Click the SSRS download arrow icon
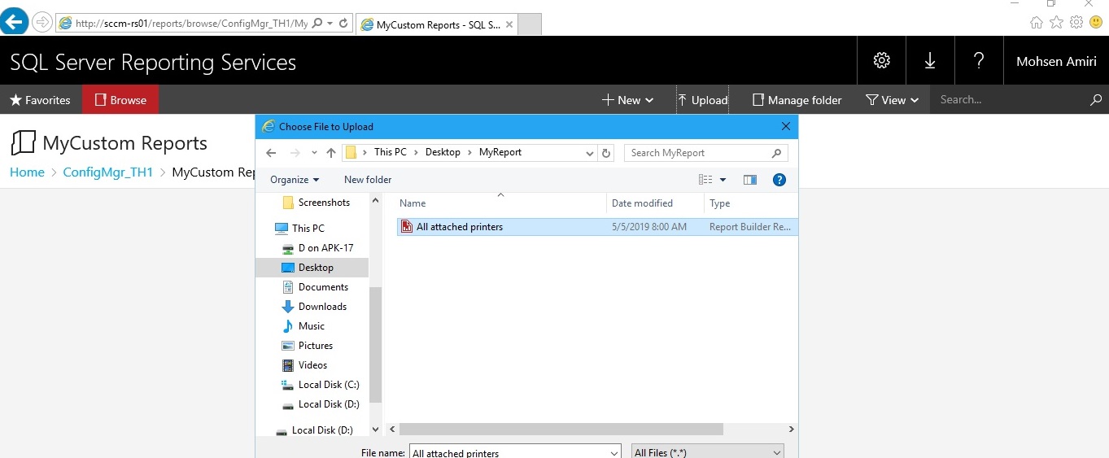 tap(930, 60)
